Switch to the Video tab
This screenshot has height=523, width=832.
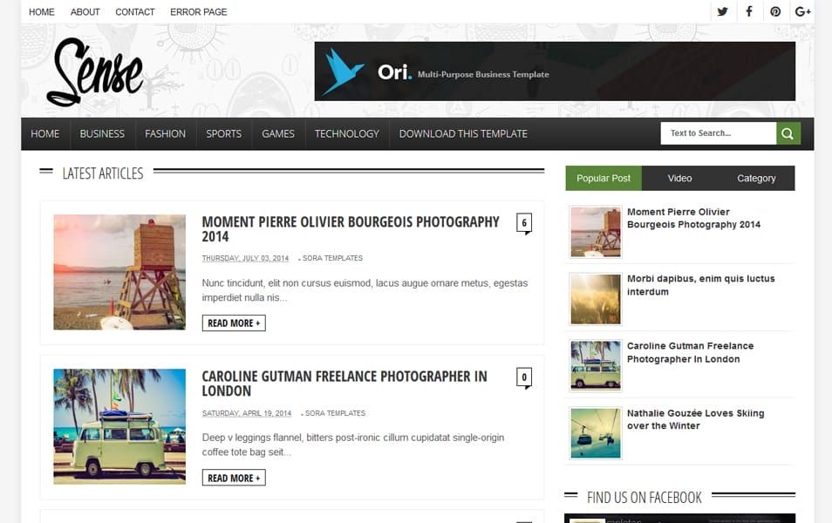coord(679,178)
